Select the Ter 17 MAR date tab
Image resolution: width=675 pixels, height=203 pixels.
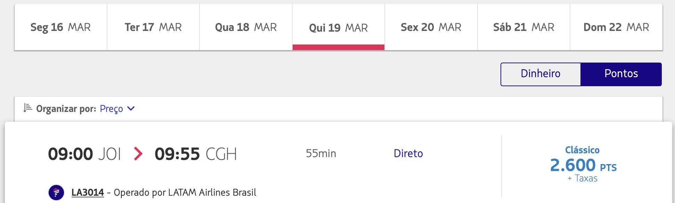coord(153,27)
